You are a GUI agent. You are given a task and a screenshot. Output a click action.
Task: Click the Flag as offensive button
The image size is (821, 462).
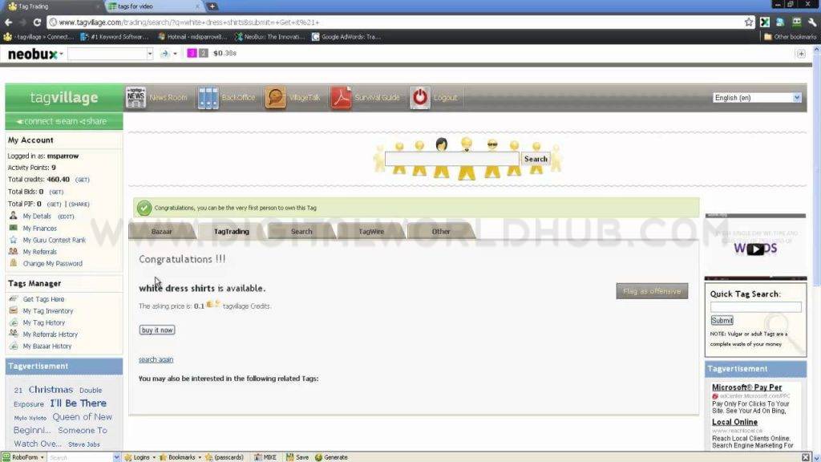coord(652,291)
